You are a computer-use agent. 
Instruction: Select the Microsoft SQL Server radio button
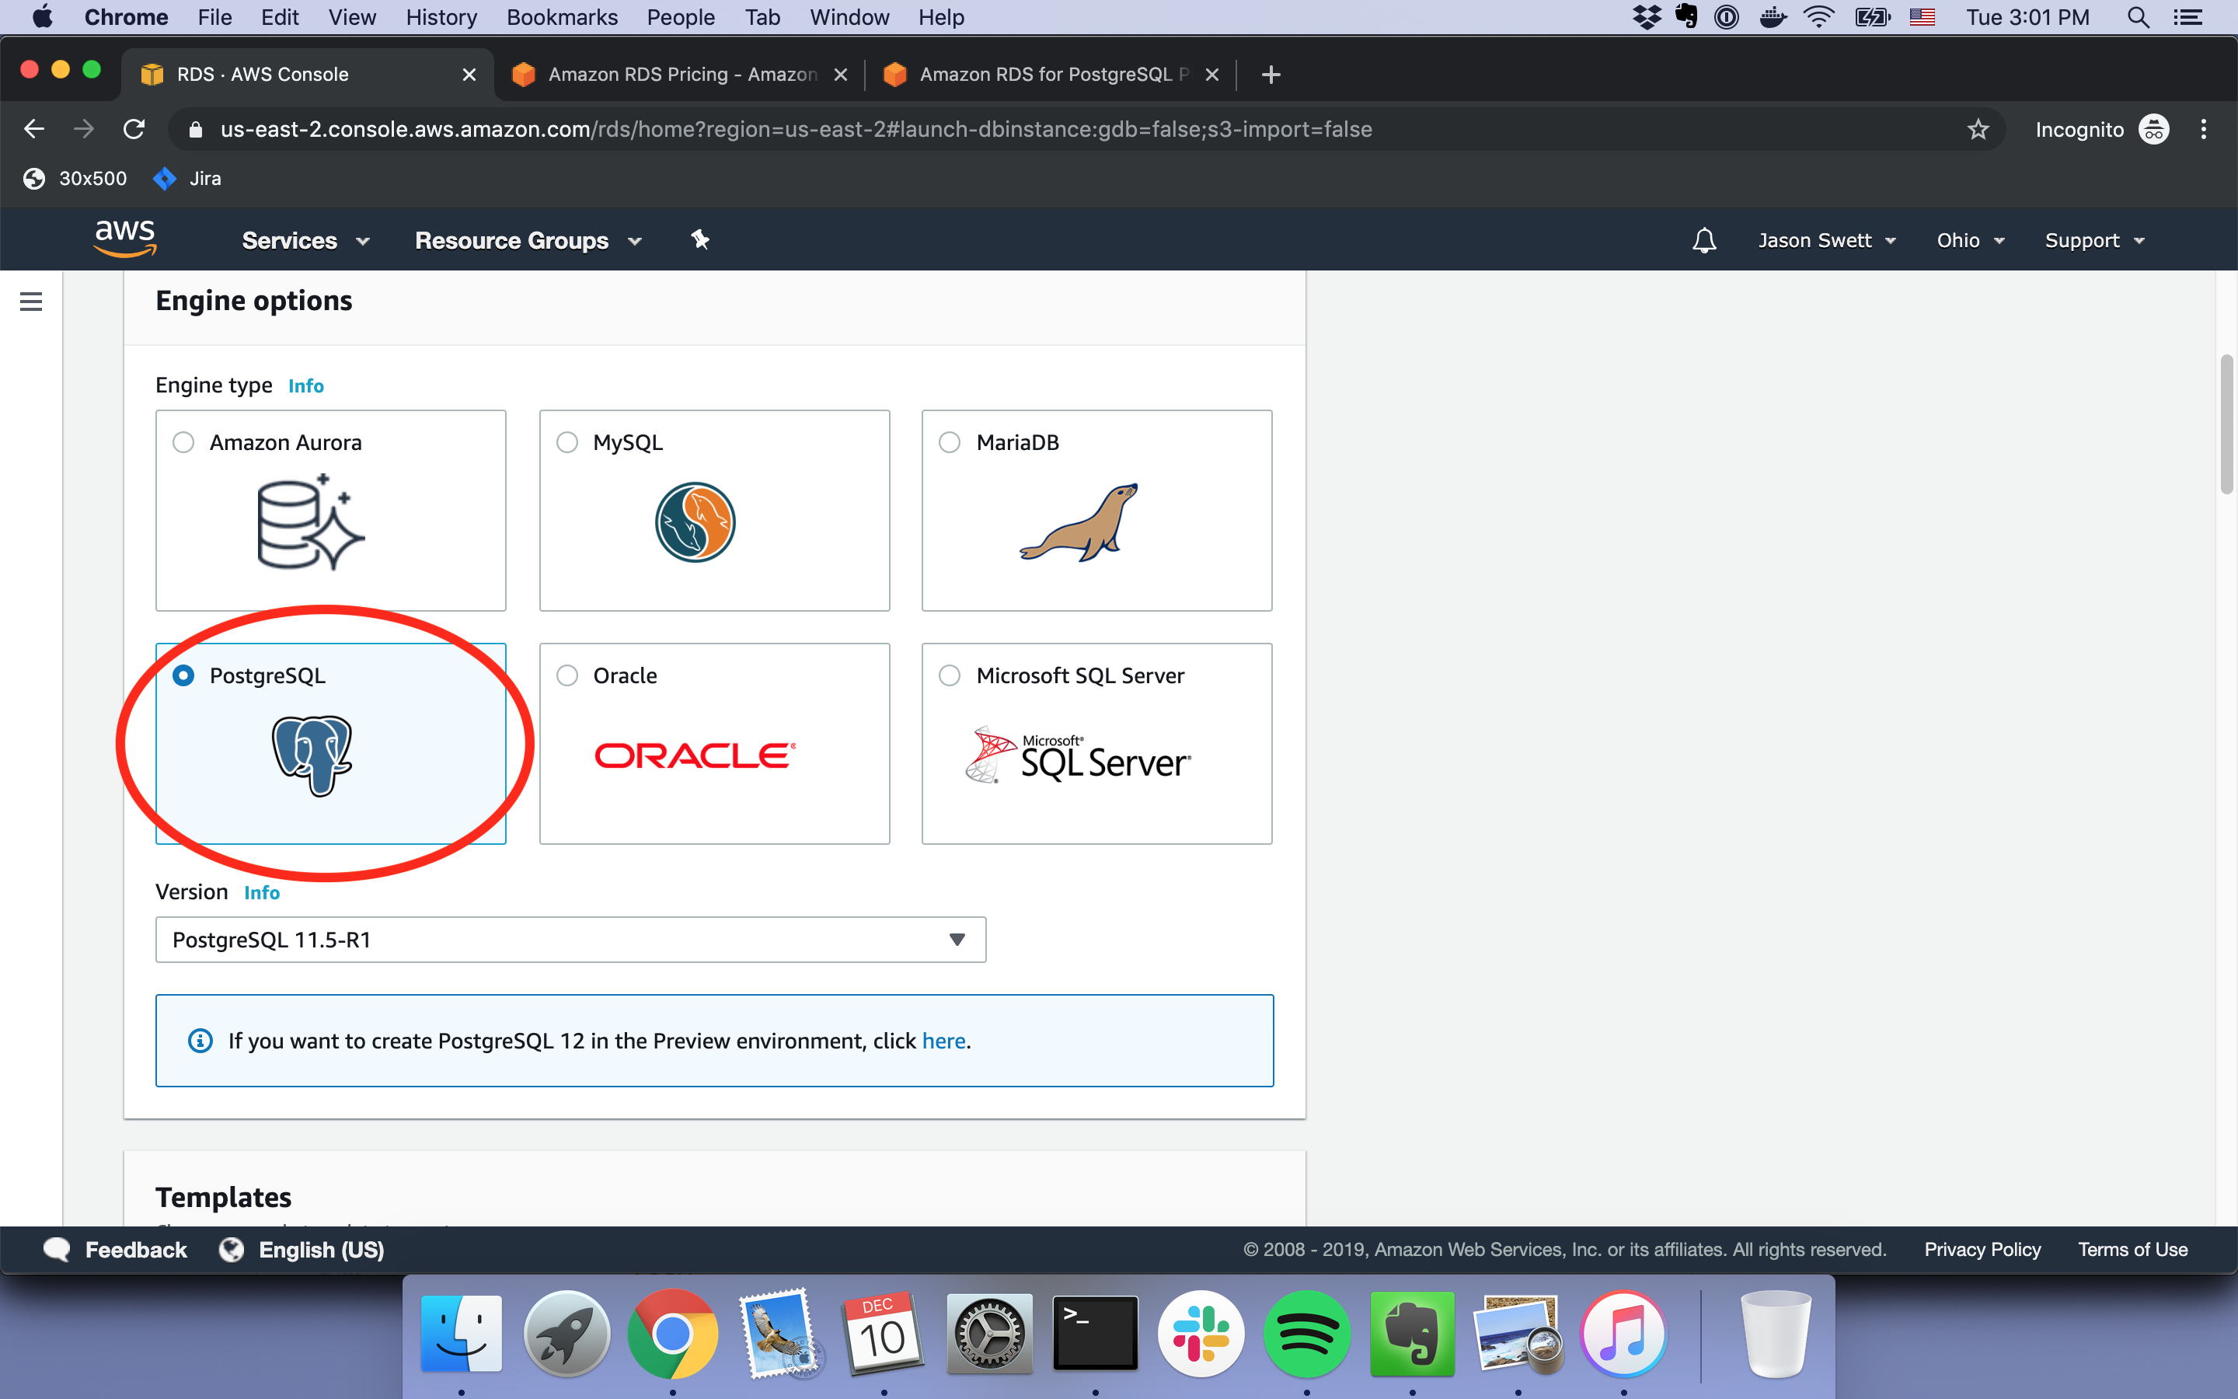coord(950,675)
